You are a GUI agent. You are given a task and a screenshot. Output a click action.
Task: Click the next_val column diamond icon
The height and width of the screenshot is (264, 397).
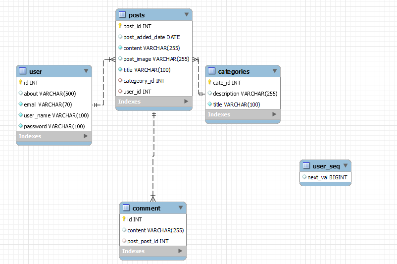pyautogui.click(x=304, y=177)
